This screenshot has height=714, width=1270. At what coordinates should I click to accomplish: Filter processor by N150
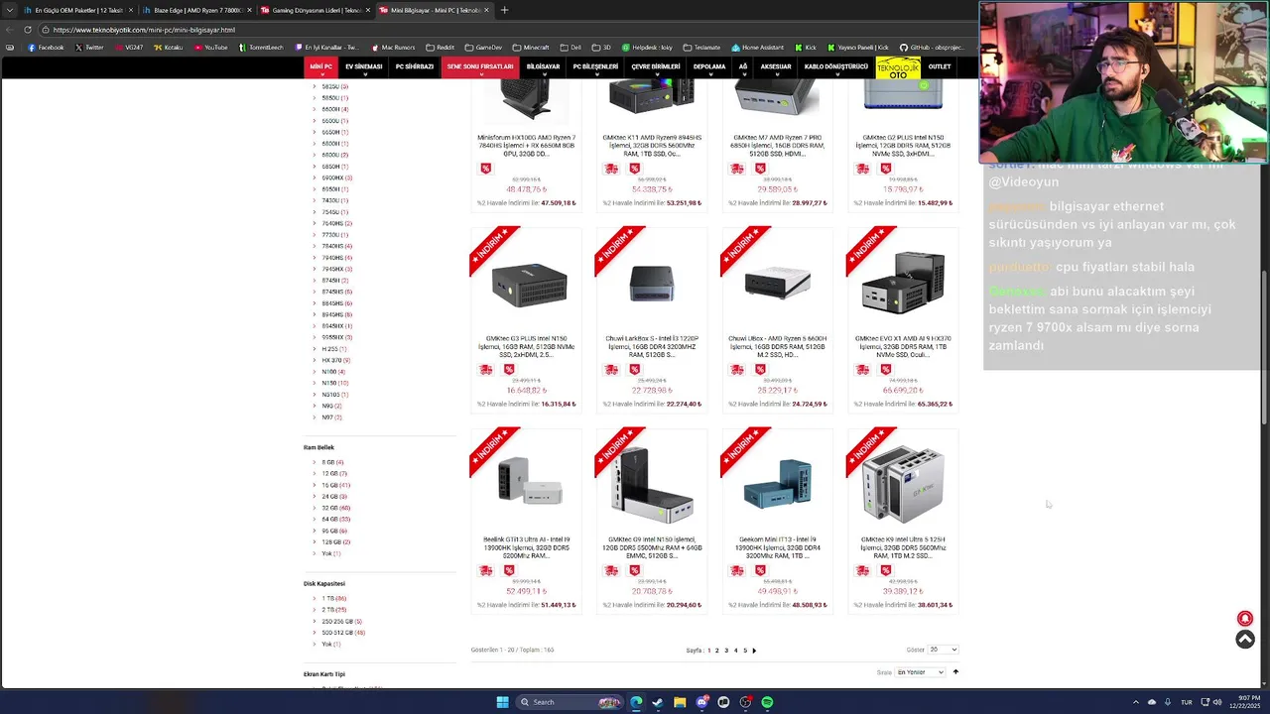(x=334, y=383)
